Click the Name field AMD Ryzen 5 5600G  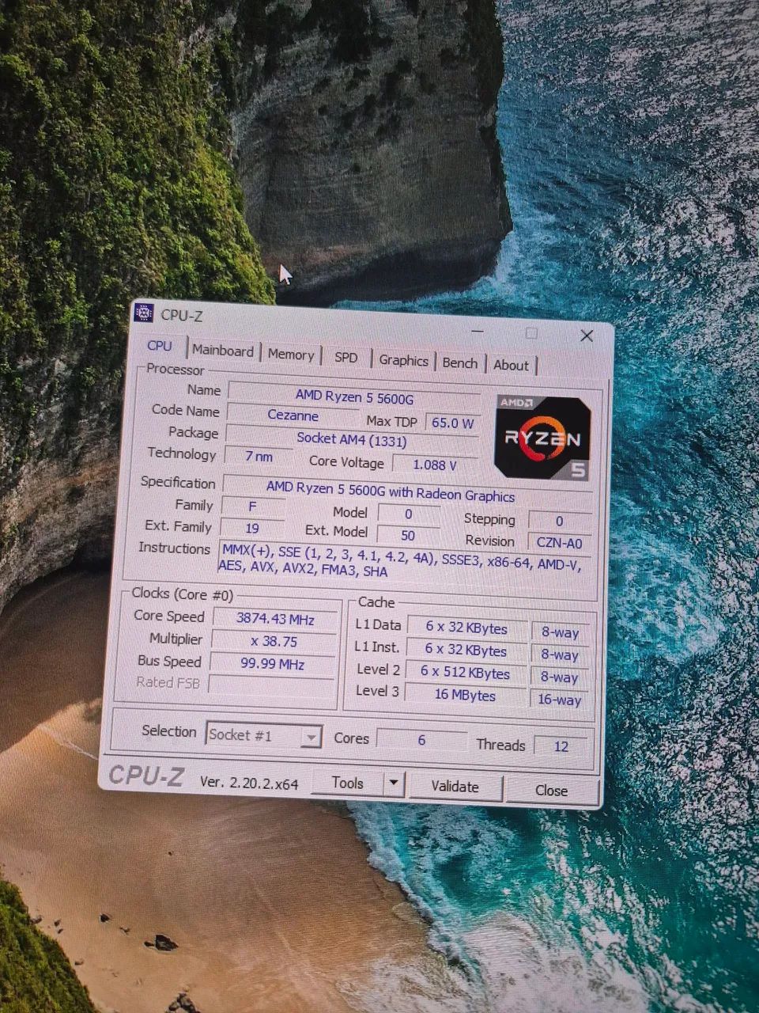[x=354, y=397]
